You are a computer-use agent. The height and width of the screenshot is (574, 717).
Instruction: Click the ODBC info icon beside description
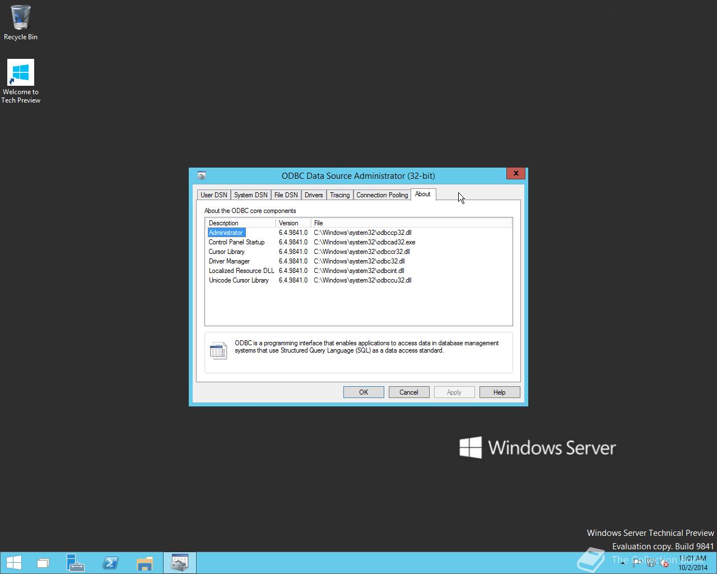pyautogui.click(x=218, y=350)
